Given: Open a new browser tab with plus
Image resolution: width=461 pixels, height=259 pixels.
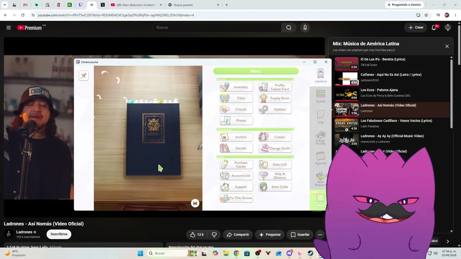Looking at the screenshot, I should (227, 5).
